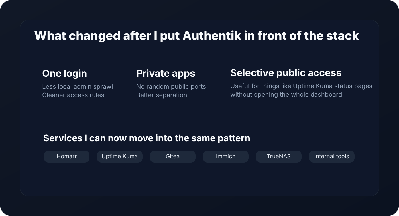Click "Less local admin sprawl" text
This screenshot has width=399, height=216.
click(78, 87)
